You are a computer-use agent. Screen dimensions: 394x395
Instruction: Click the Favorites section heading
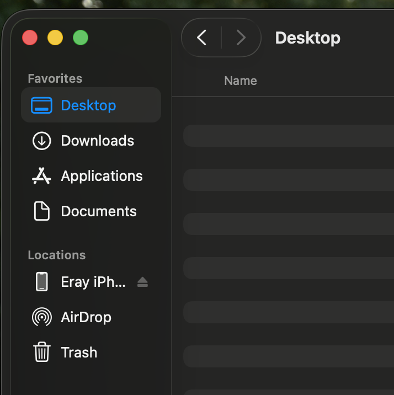tap(55, 78)
